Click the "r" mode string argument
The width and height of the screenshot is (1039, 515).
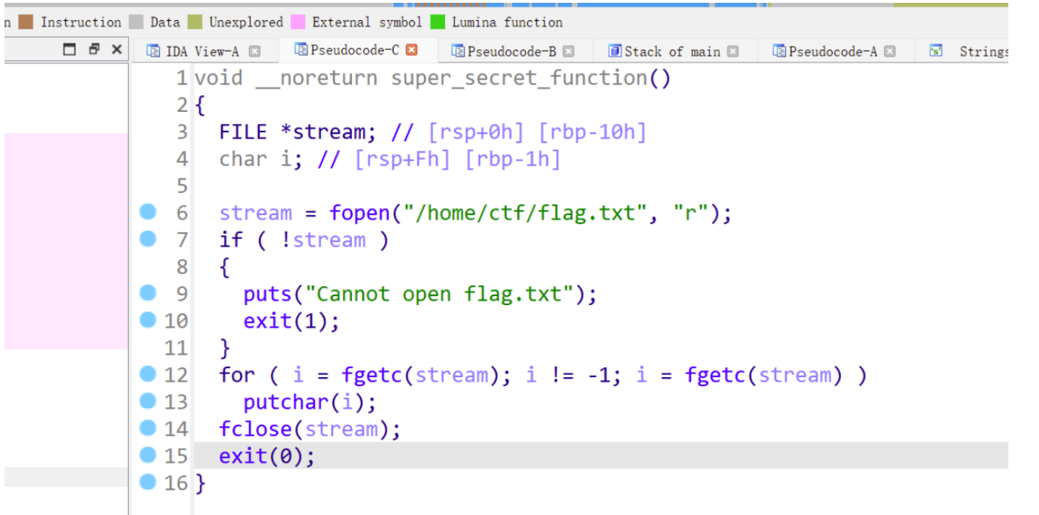click(691, 213)
